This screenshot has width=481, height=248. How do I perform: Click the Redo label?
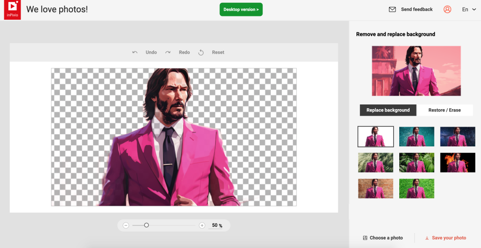tap(184, 52)
